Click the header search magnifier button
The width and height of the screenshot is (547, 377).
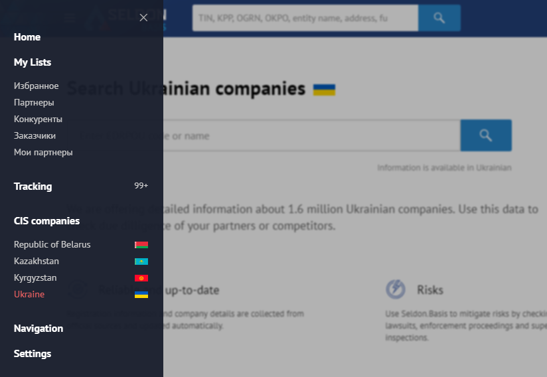point(439,18)
